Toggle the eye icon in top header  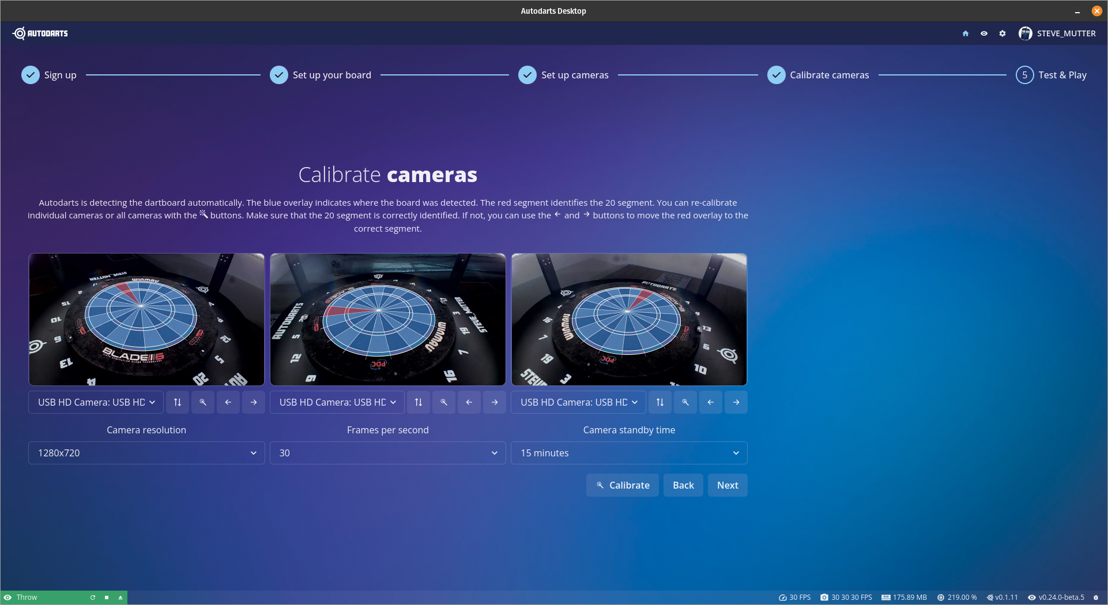pos(984,33)
